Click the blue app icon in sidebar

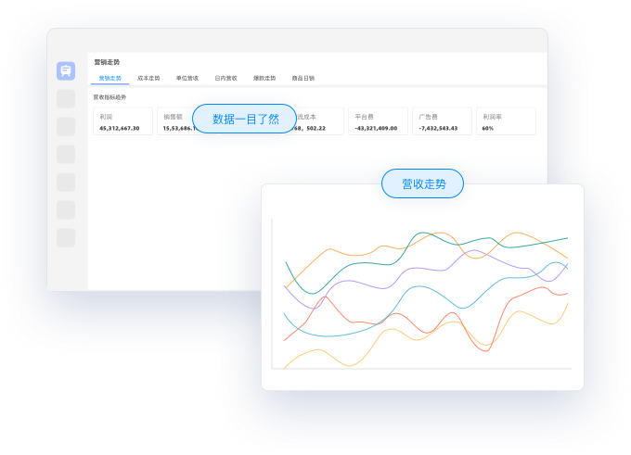(x=66, y=70)
